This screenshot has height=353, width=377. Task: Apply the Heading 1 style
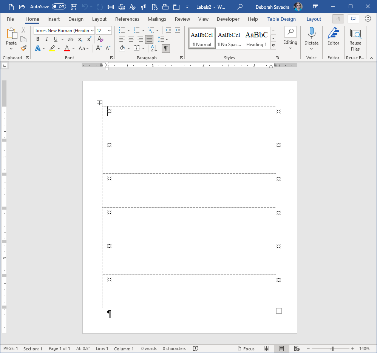tap(256, 39)
